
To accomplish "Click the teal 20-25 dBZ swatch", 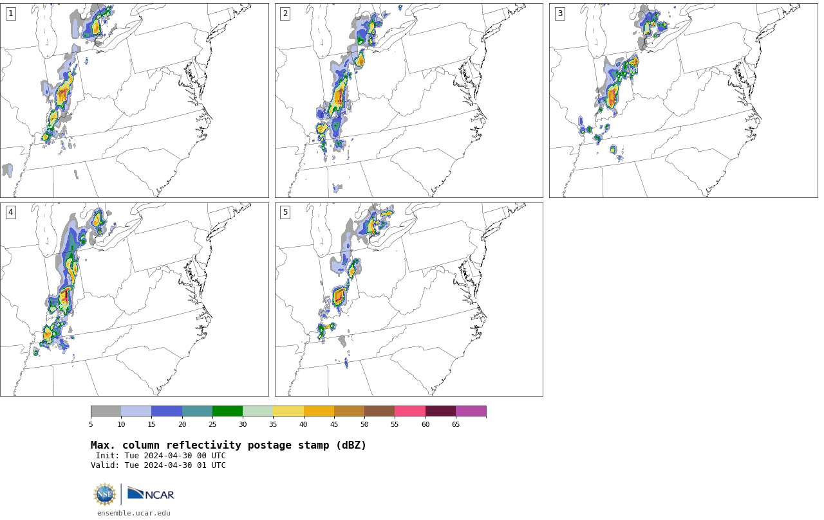I will tap(197, 411).
